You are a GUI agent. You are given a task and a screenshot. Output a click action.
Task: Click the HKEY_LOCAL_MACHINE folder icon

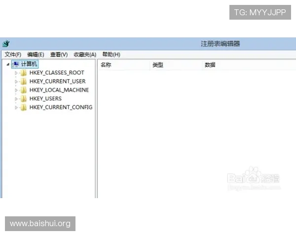click(x=24, y=90)
